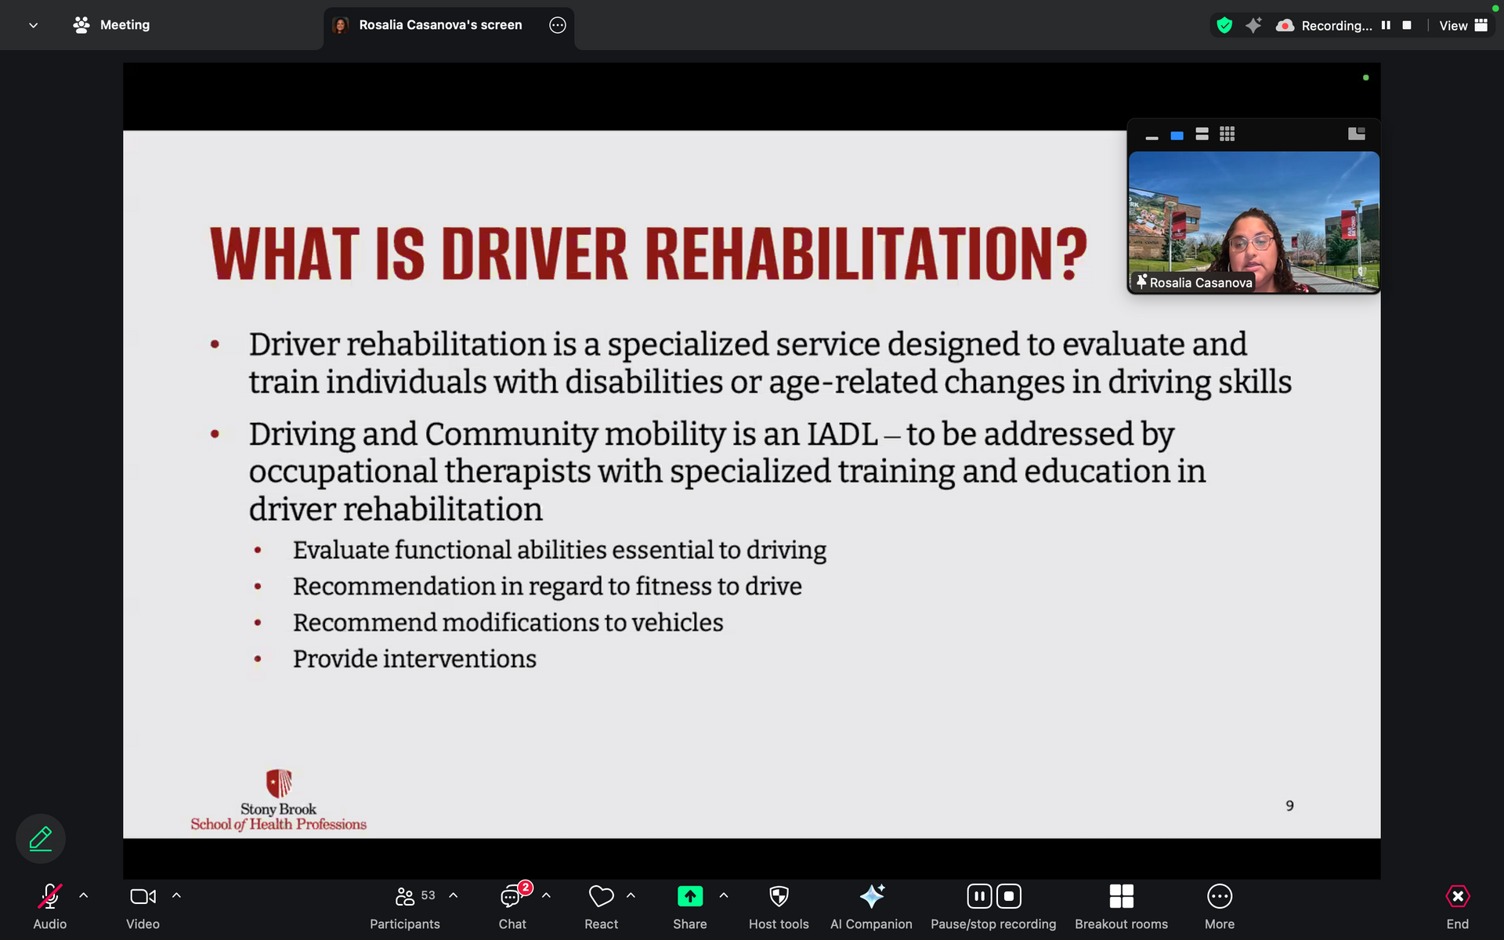The image size is (1504, 940).
Task: Select Rosalia Casanova's screen tab
Action: point(440,25)
